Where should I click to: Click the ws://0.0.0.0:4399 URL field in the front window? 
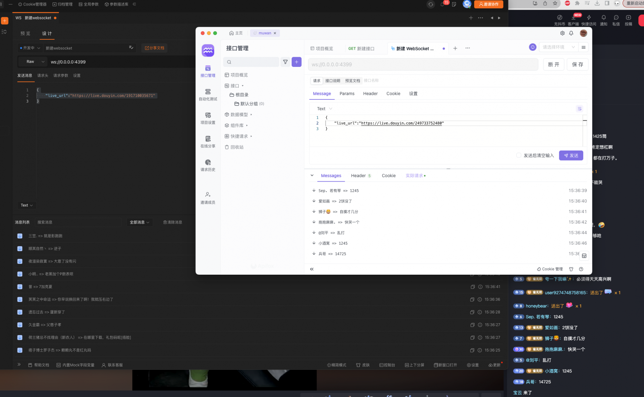pos(423,64)
